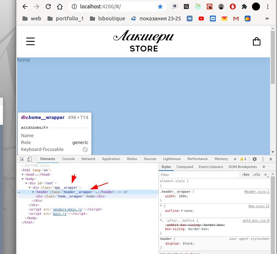Open the показания 23-25 bookmark
Viewport: 277px width, 254px height.
point(156,19)
